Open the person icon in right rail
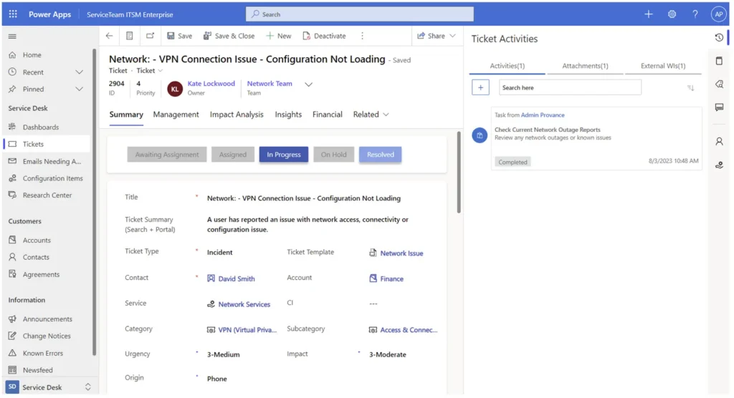This screenshot has width=734, height=398. click(719, 141)
